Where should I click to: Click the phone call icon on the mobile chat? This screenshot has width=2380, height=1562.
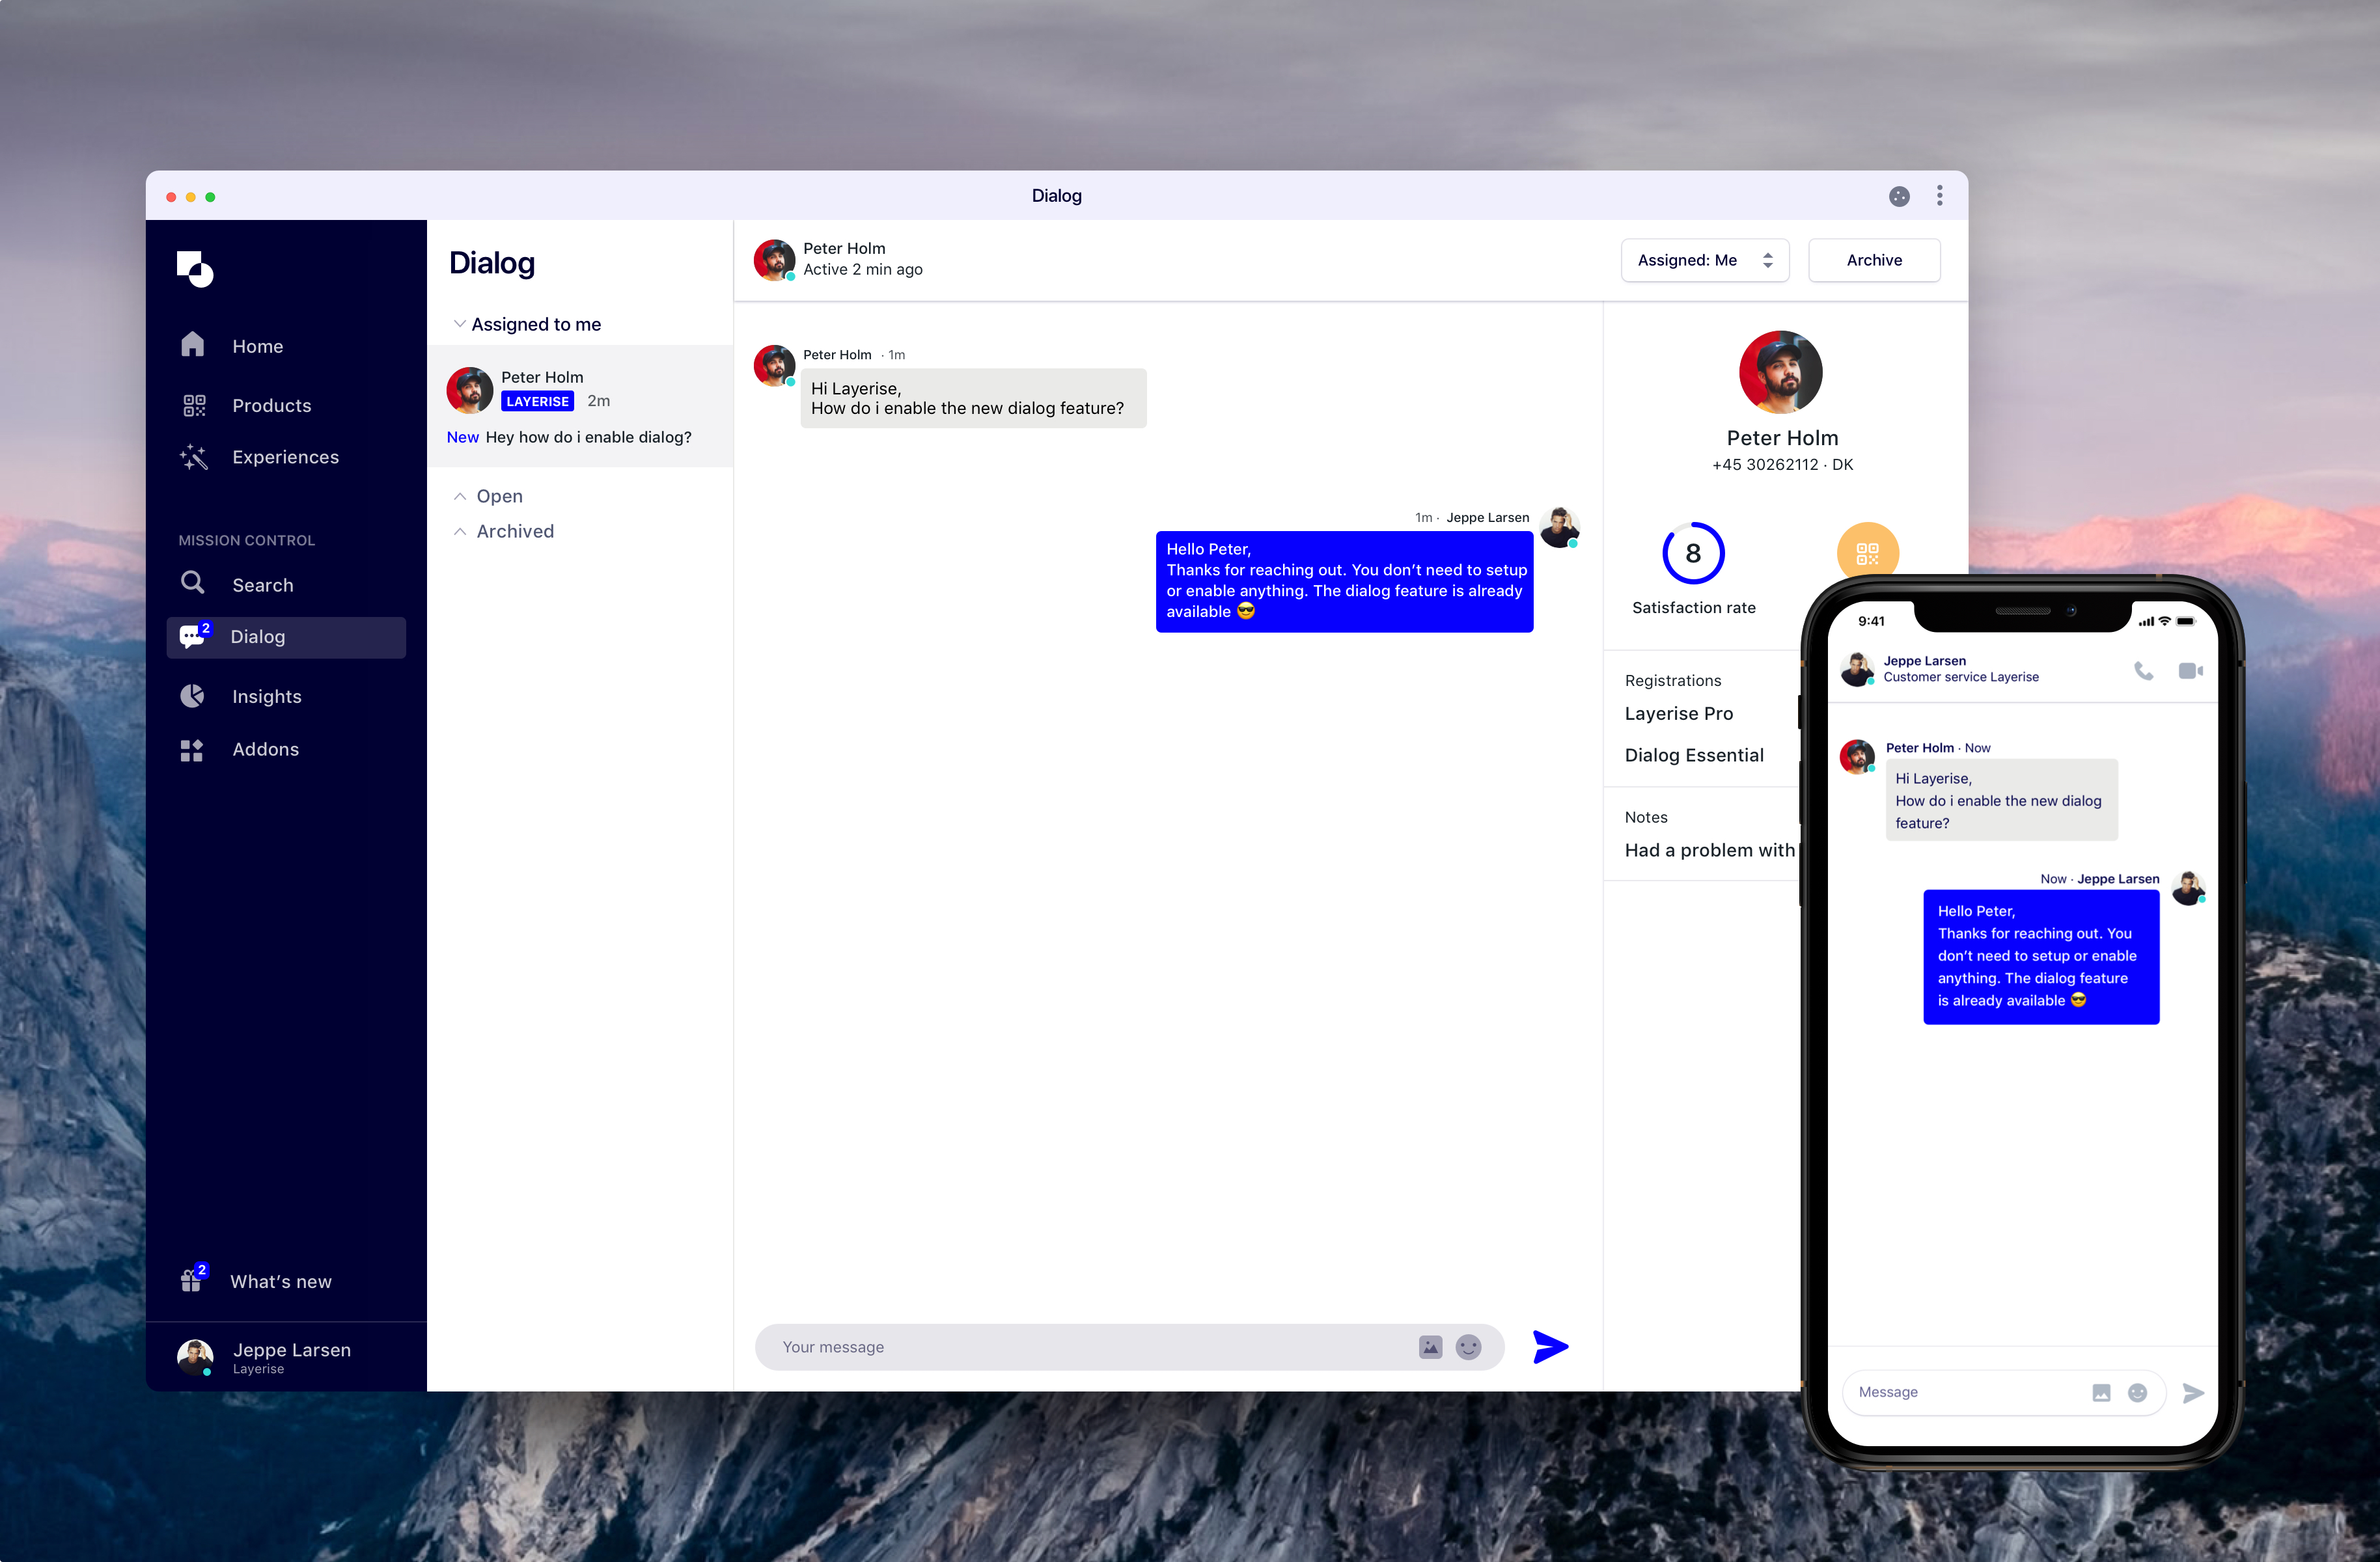coord(2143,670)
